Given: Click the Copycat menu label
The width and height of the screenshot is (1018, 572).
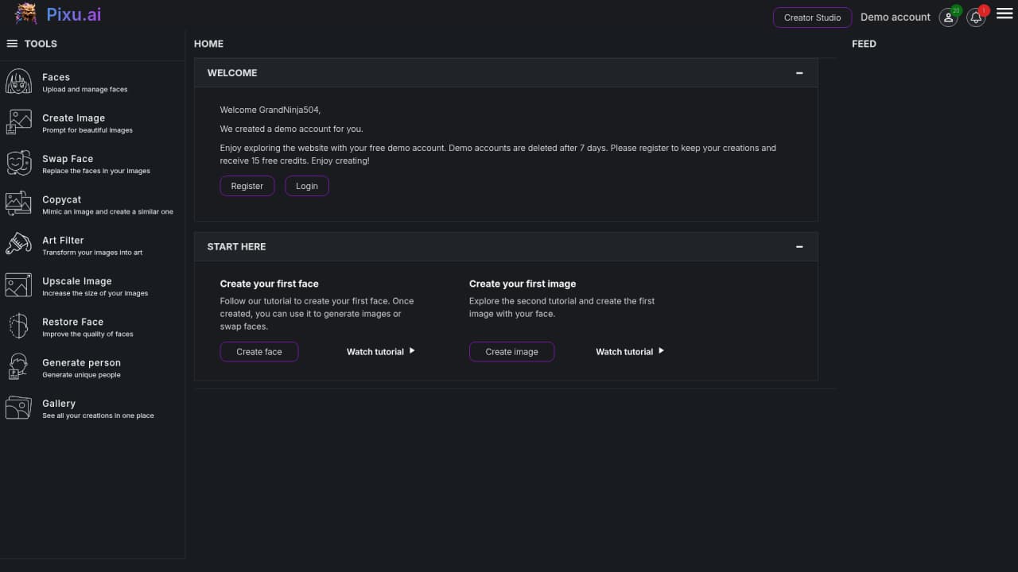Looking at the screenshot, I should pyautogui.click(x=62, y=199).
